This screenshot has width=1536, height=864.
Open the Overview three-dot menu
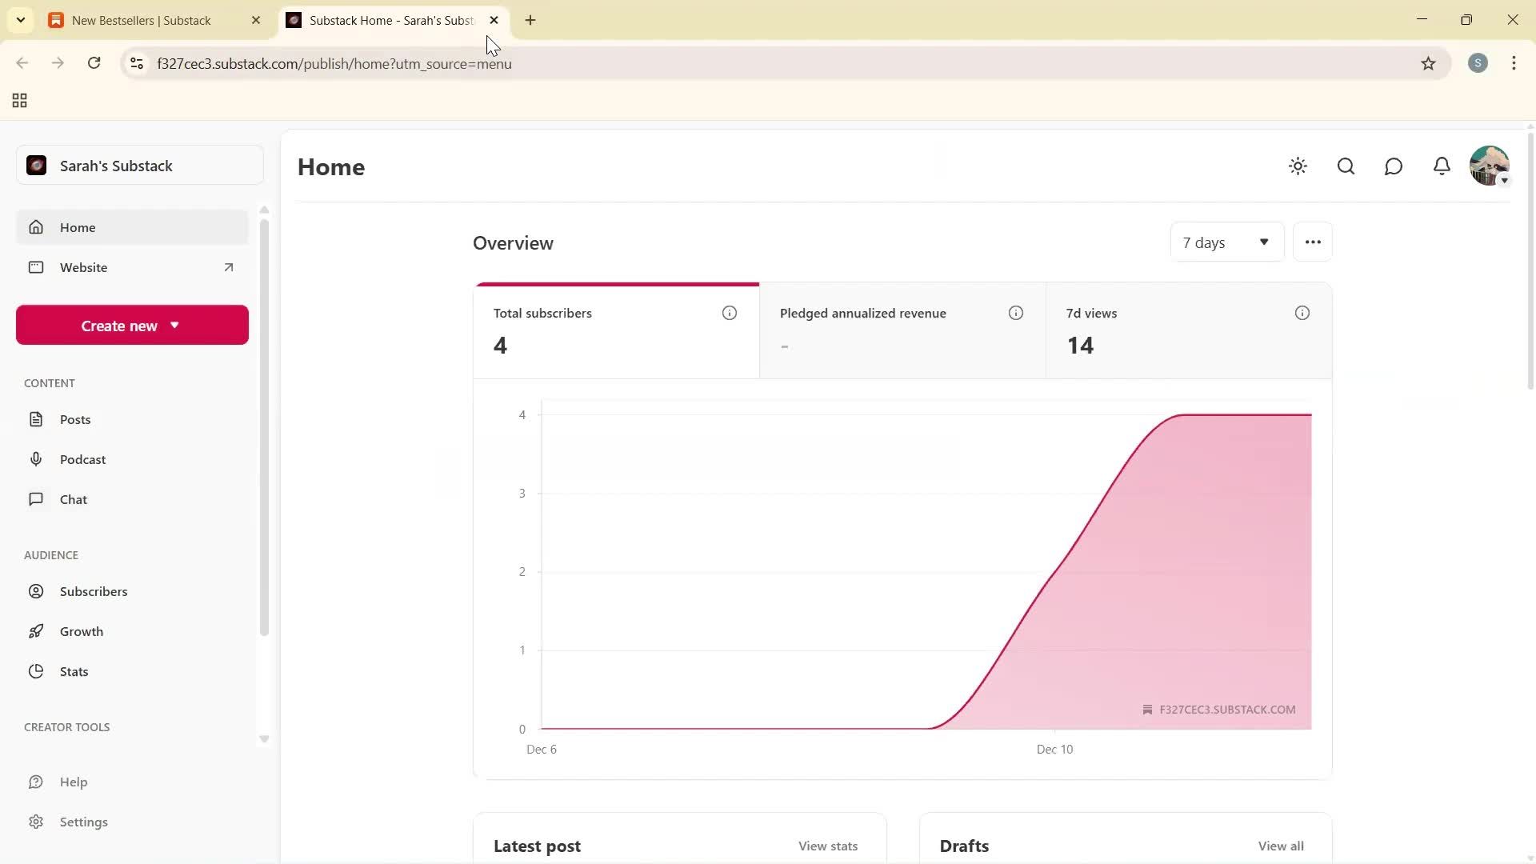[x=1312, y=241]
